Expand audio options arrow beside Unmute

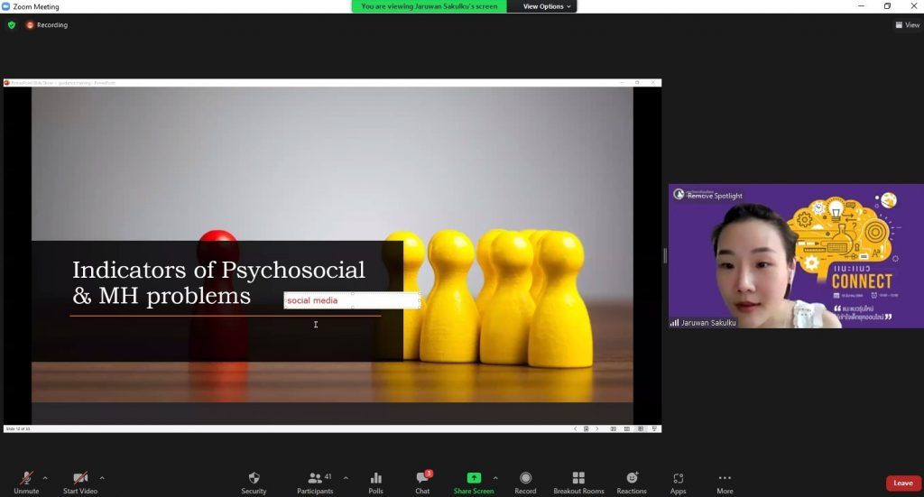pos(45,477)
